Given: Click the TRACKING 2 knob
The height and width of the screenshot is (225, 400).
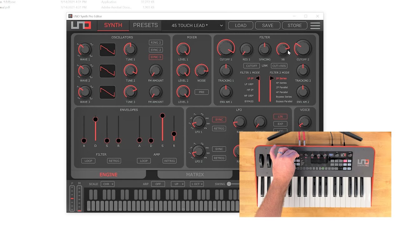Looking at the screenshot, I should pos(303,71).
